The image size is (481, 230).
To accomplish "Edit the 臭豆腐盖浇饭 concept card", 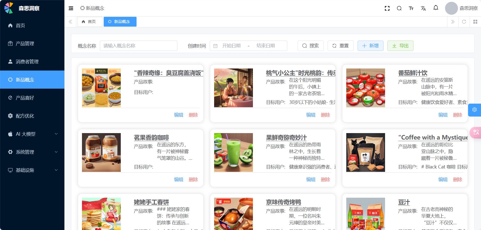I will [x=179, y=115].
